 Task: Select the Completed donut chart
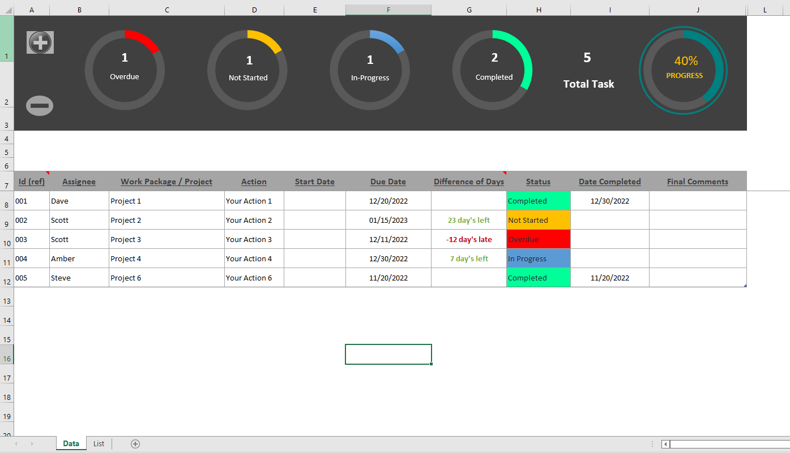point(493,70)
